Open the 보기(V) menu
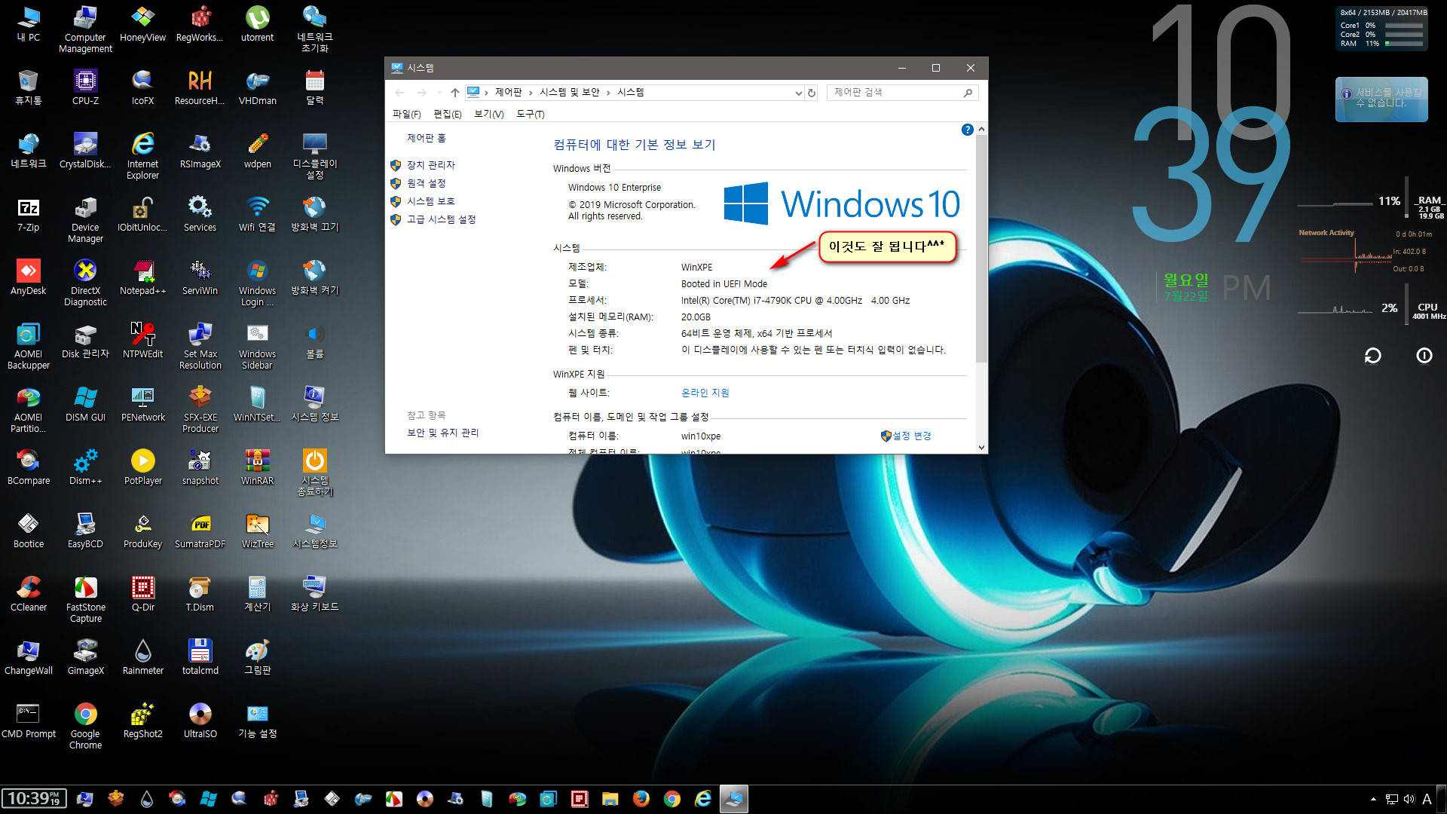Screen dimensions: 1447x814 pyautogui.click(x=488, y=114)
